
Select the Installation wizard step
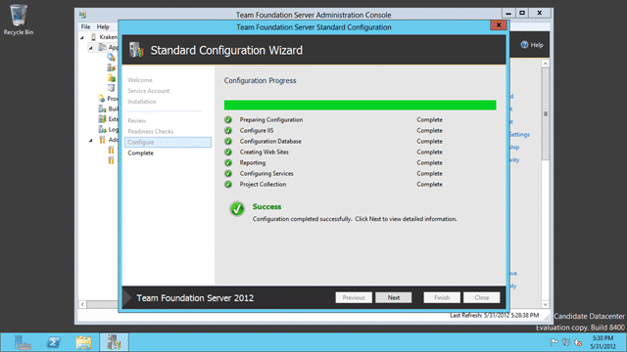142,102
